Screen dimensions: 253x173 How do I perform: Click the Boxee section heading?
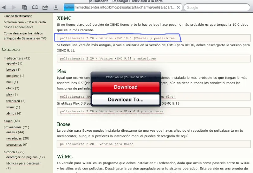point(64,124)
